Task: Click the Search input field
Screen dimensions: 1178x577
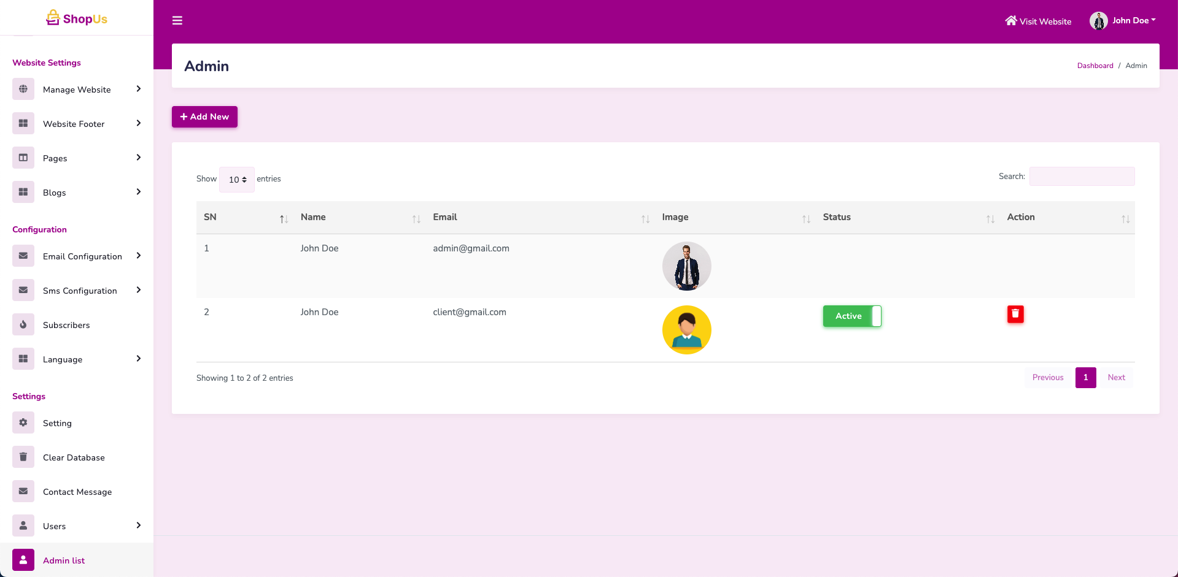Action: click(1082, 177)
